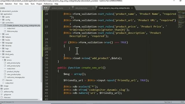Place cursor on create_seo_url function name
The width and height of the screenshot is (185, 104).
(92, 68)
